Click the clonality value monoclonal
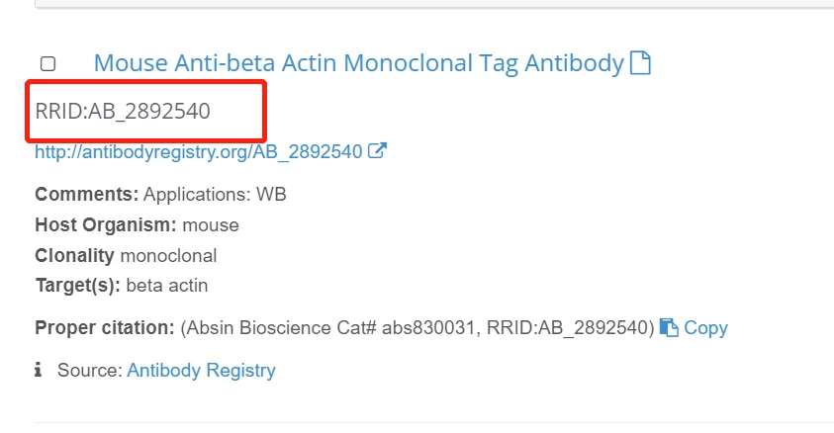 pos(168,255)
